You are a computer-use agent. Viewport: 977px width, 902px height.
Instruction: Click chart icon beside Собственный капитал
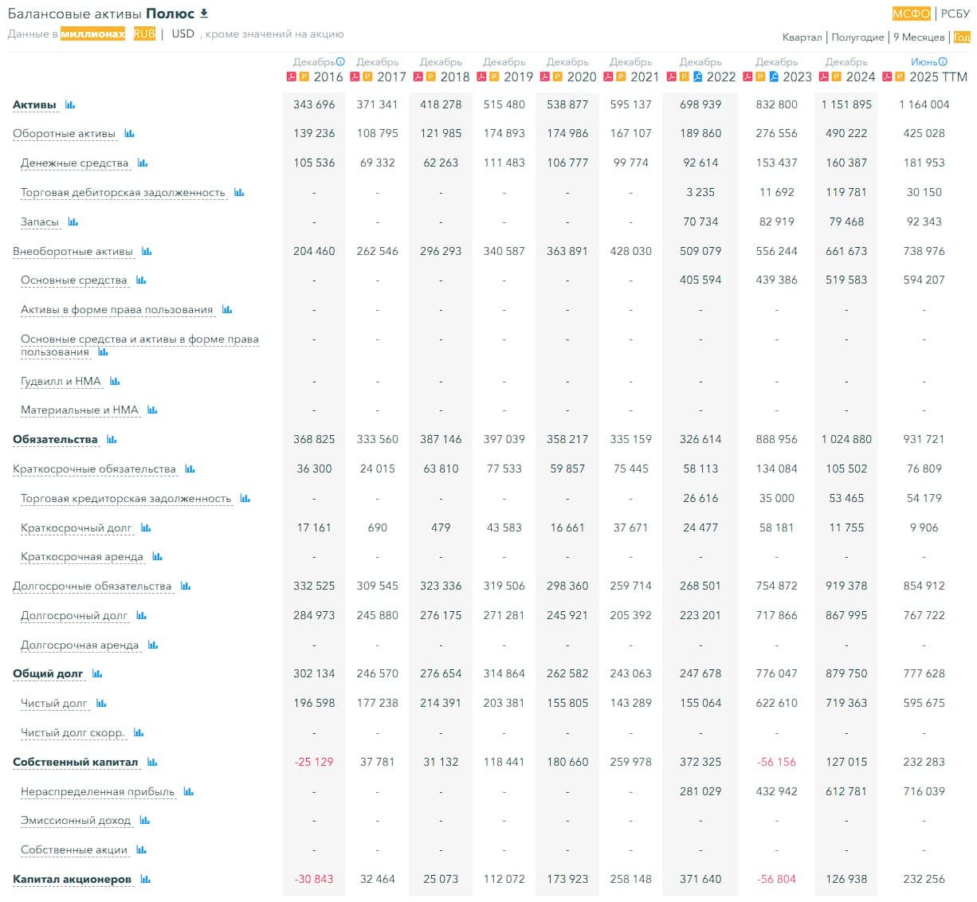point(152,762)
